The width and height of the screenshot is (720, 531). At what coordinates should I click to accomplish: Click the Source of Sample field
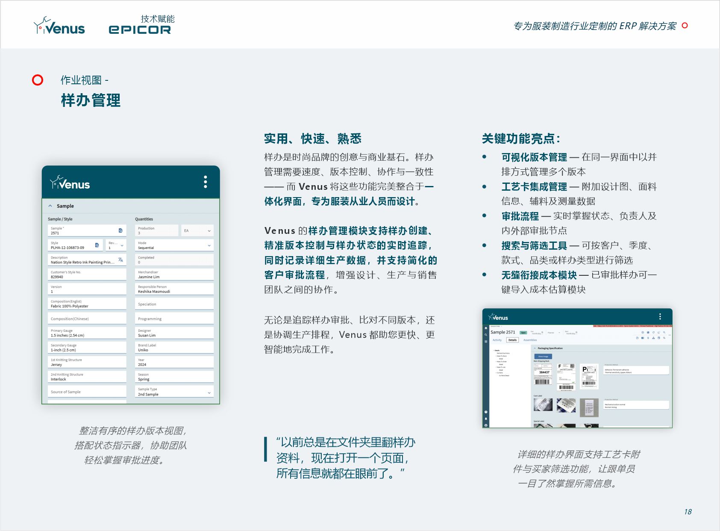[x=87, y=392]
